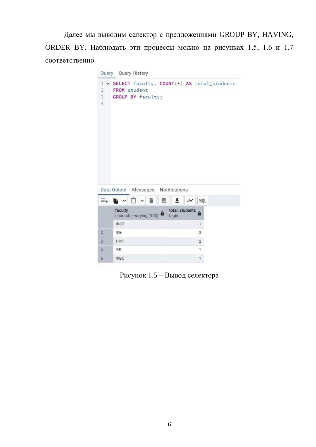Click the total_students value 3 for ФБ
The image size is (316, 447).
[x=185, y=233]
